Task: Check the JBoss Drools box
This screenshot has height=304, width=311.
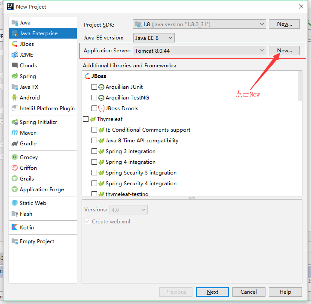Action: (x=94, y=108)
